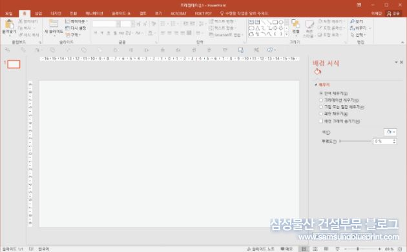Click the Center align paragraph icon
Screen dimensions: 407x252
point(169,33)
